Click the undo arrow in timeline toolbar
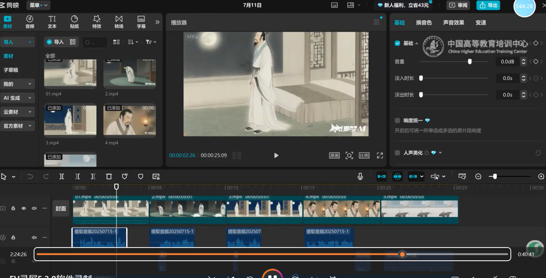Image resolution: width=546 pixels, height=278 pixels. 30,176
